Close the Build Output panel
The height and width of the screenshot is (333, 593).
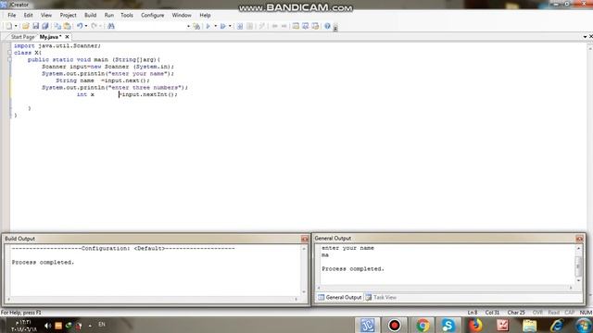[305, 239]
